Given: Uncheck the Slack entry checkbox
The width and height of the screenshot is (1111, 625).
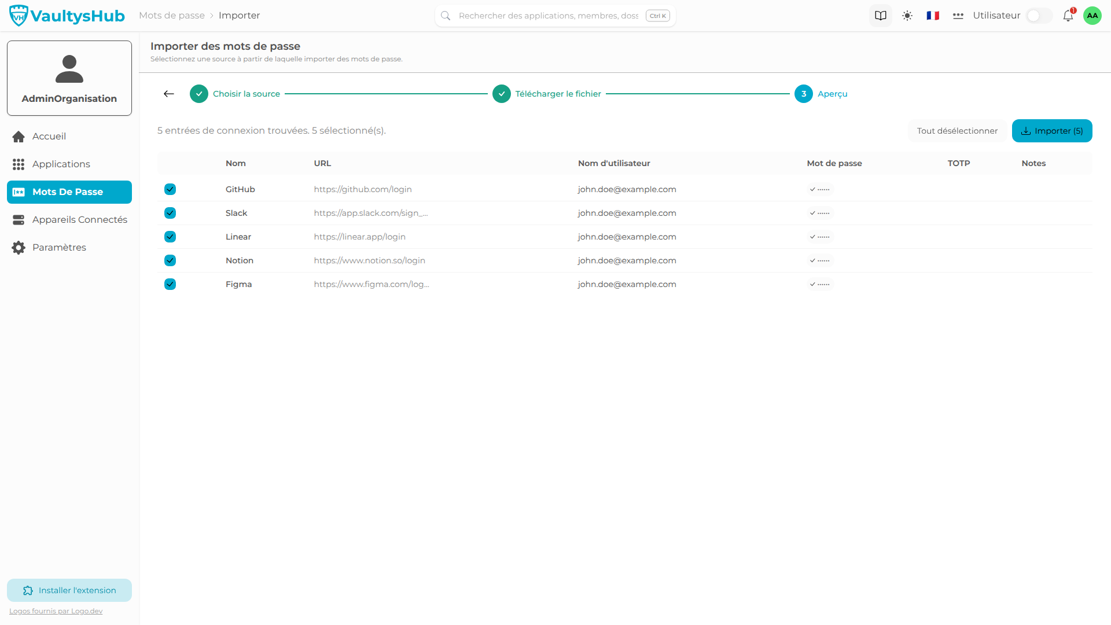Looking at the screenshot, I should pos(170,213).
